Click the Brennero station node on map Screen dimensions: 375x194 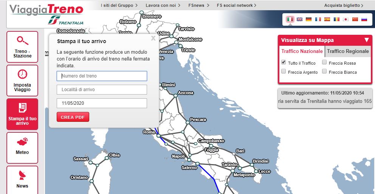pos(141,12)
